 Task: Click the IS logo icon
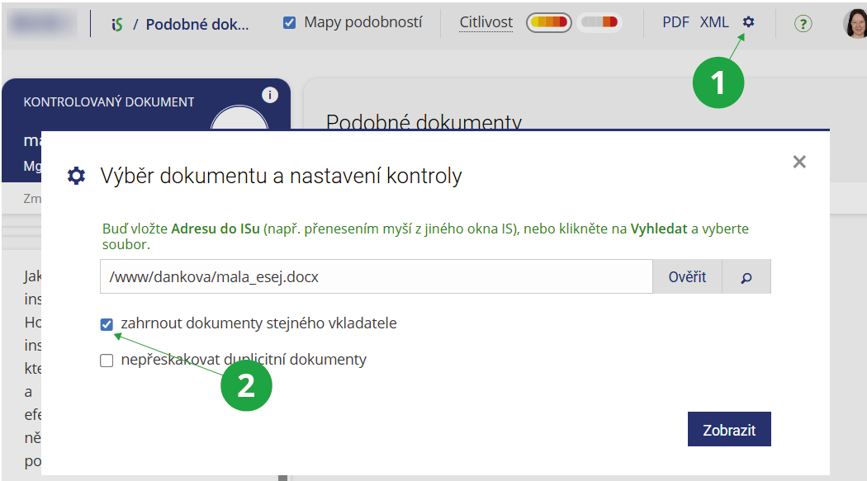(116, 24)
